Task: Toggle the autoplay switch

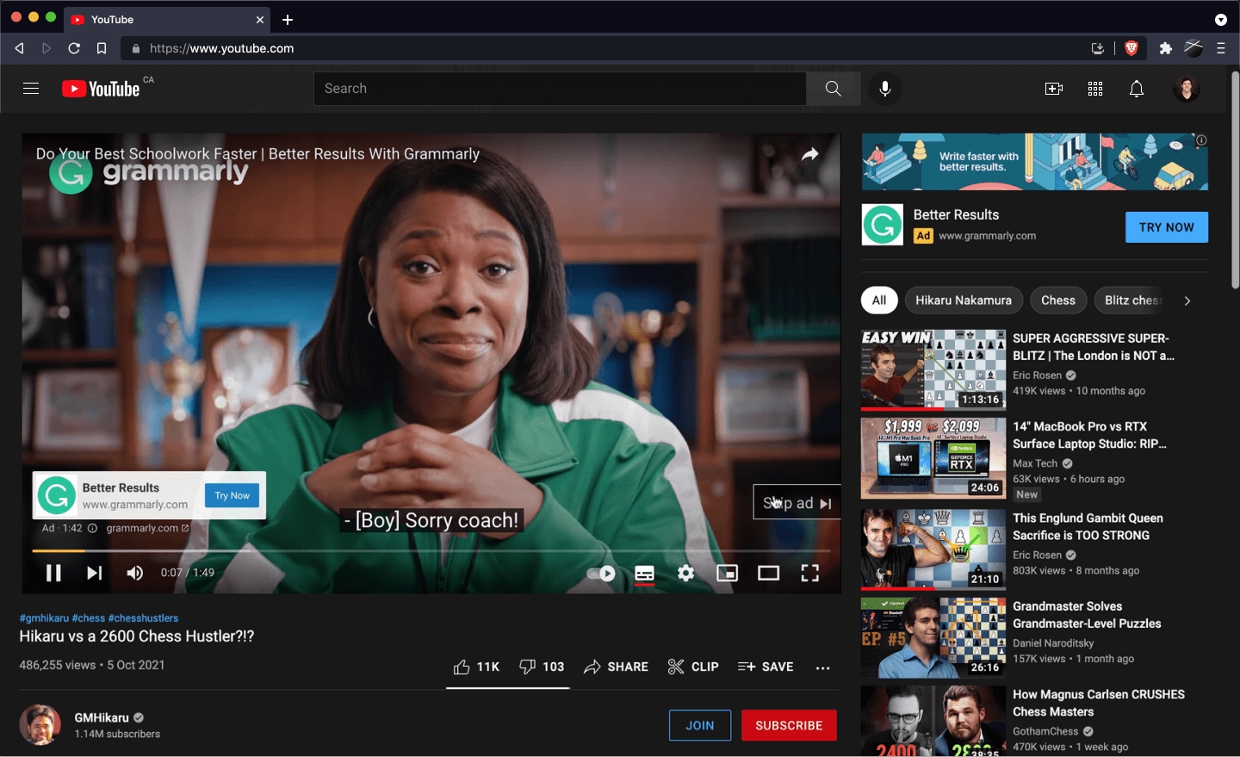Action: point(600,573)
